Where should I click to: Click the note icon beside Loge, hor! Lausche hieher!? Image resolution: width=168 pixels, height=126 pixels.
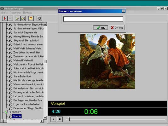tap(10, 104)
